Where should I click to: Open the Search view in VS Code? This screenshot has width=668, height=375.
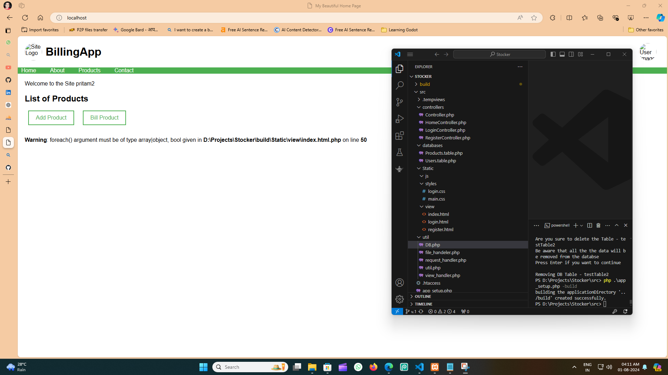point(400,85)
